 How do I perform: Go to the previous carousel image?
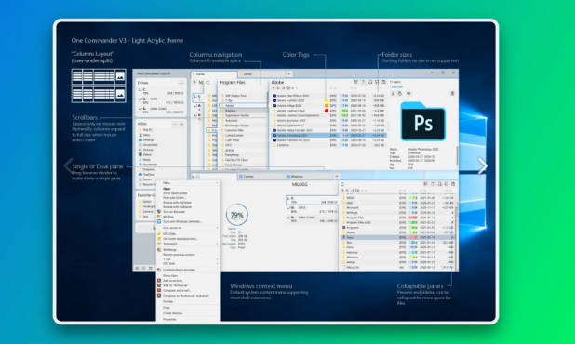[x=68, y=165]
